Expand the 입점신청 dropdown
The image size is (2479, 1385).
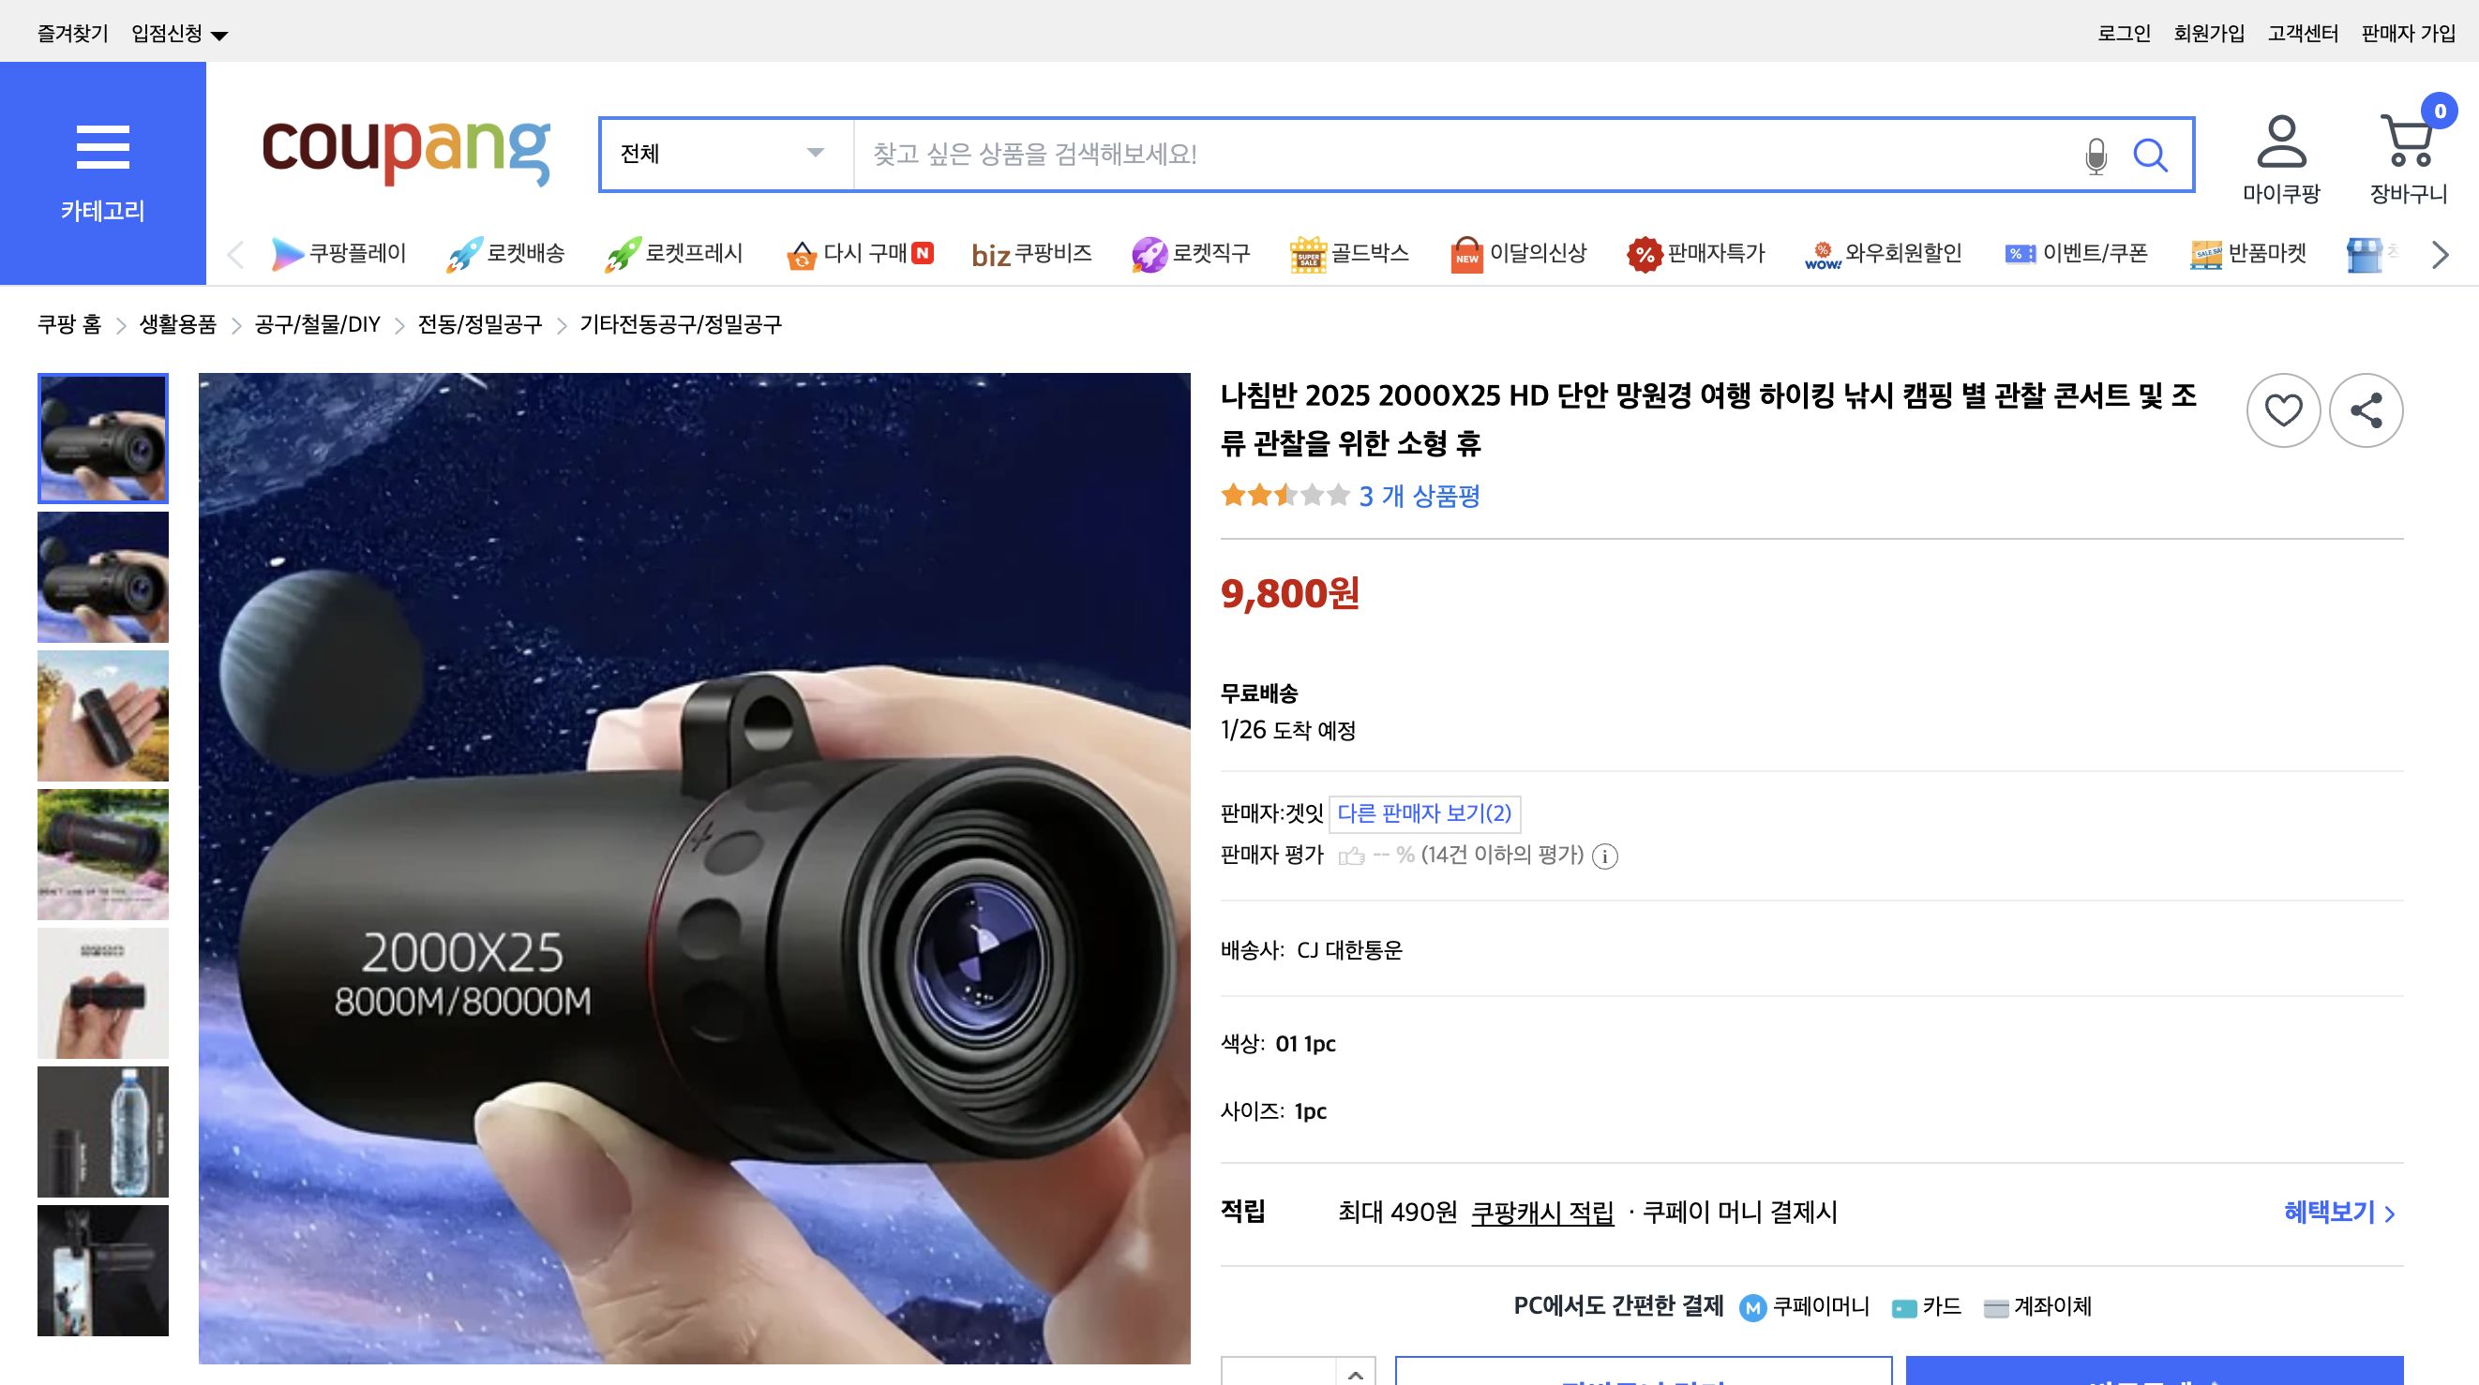click(176, 31)
